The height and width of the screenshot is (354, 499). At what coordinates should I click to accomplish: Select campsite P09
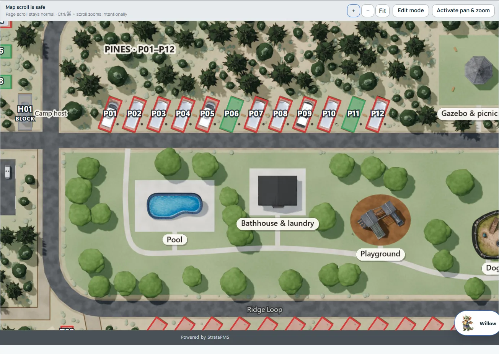point(305,114)
